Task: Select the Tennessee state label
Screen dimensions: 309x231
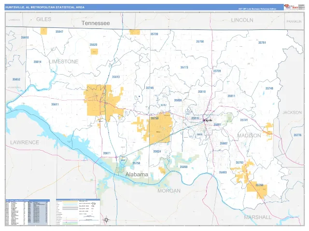Action: point(96,23)
